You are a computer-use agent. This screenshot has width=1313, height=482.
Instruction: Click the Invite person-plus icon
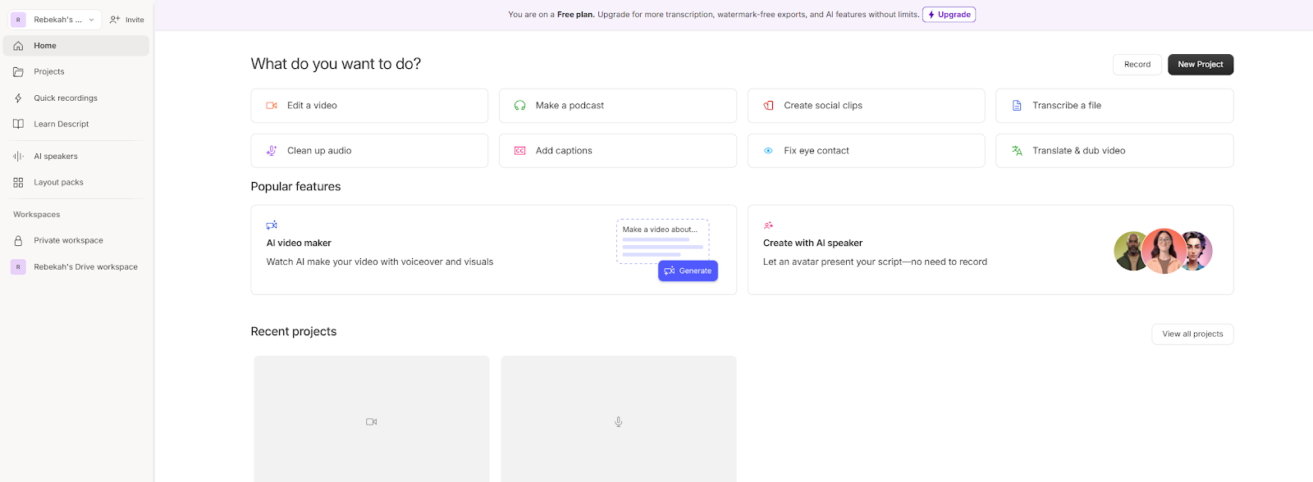(115, 20)
